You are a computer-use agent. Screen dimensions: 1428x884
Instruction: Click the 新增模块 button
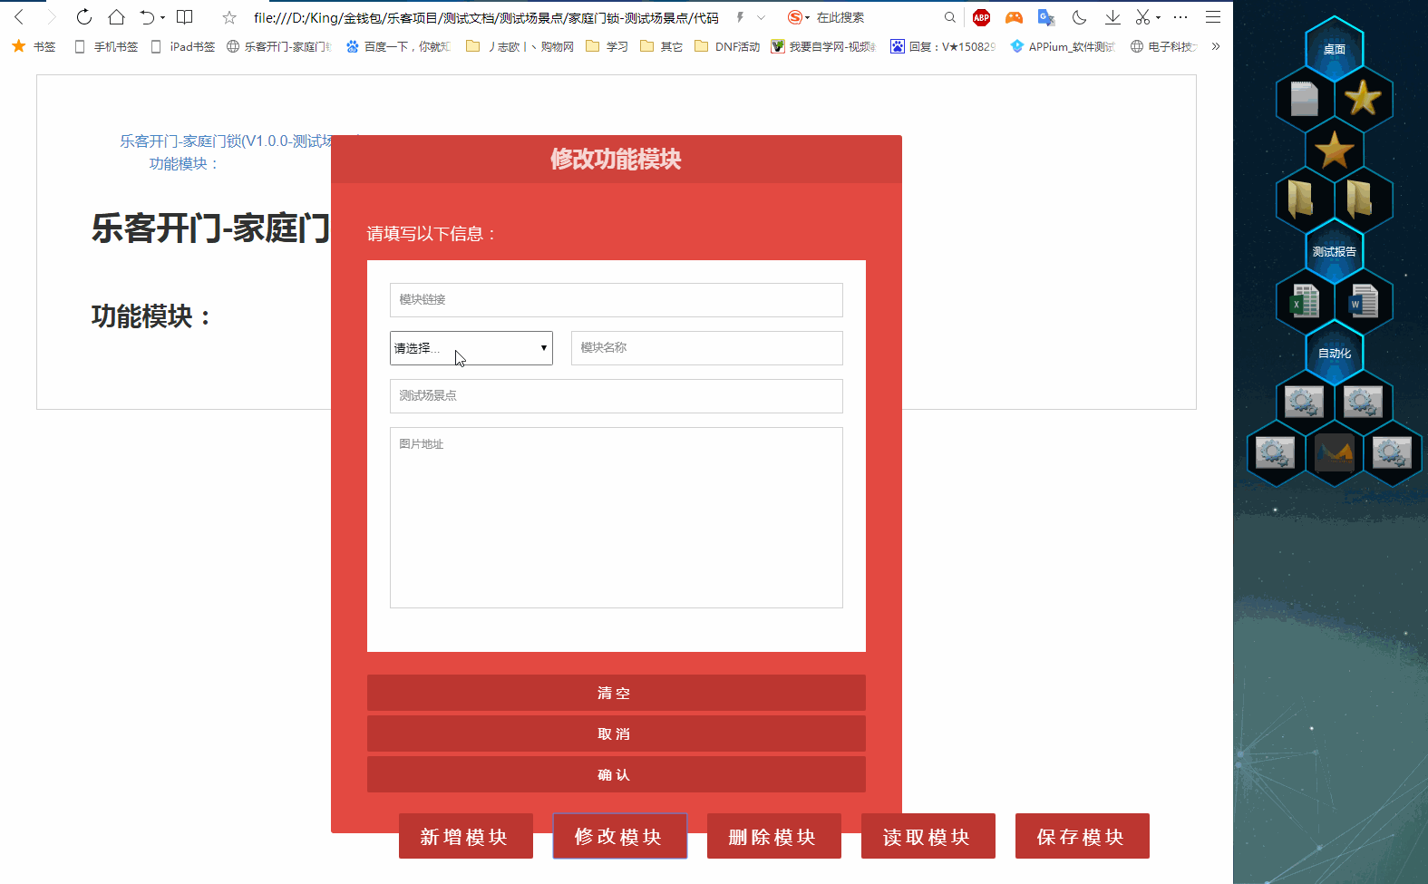click(x=466, y=836)
